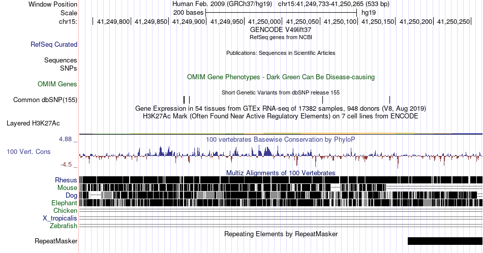The image size is (483, 253).
Task: Click the chr15:41,249,733-41,250,265 position text
Action: (x=334, y=4)
